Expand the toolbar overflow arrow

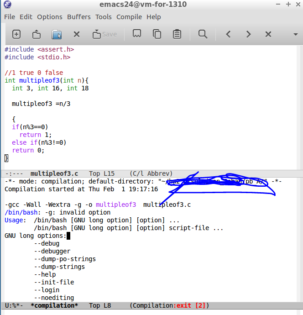(296, 34)
